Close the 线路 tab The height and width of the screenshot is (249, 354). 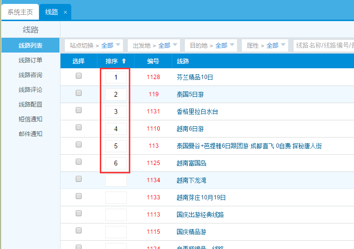65,12
